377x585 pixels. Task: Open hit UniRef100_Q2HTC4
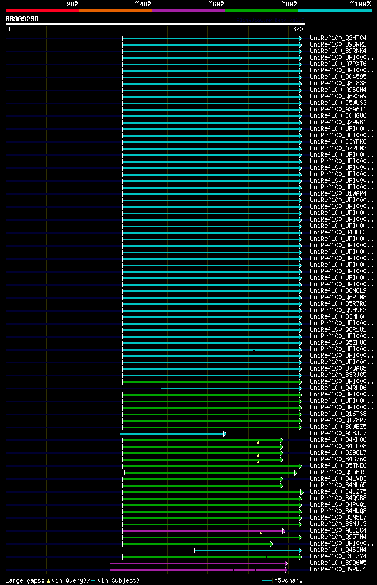pyautogui.click(x=338, y=38)
